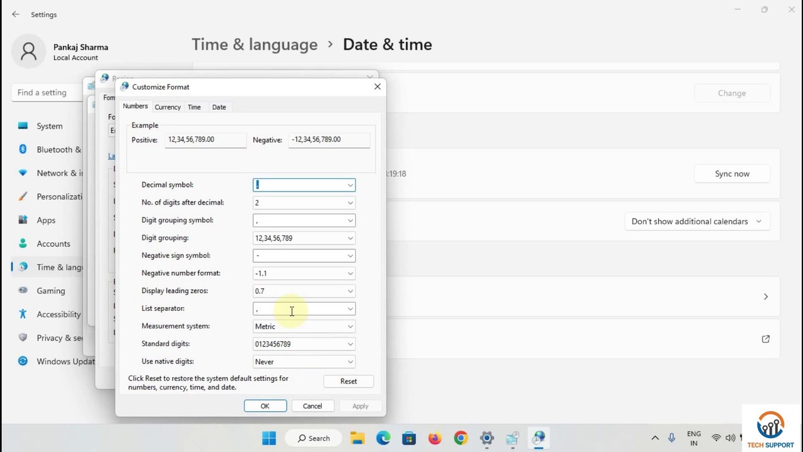Click the Sync now button
This screenshot has width=803, height=452.
(x=732, y=174)
